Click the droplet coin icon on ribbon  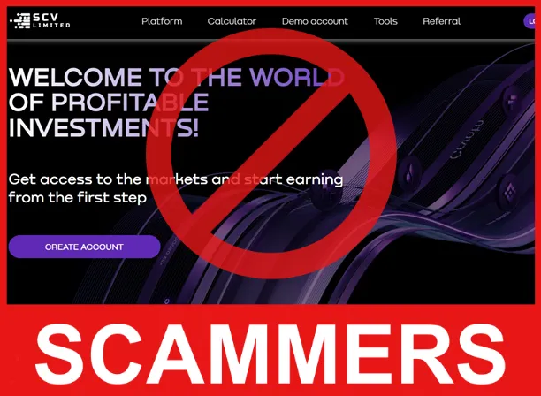tap(411, 171)
